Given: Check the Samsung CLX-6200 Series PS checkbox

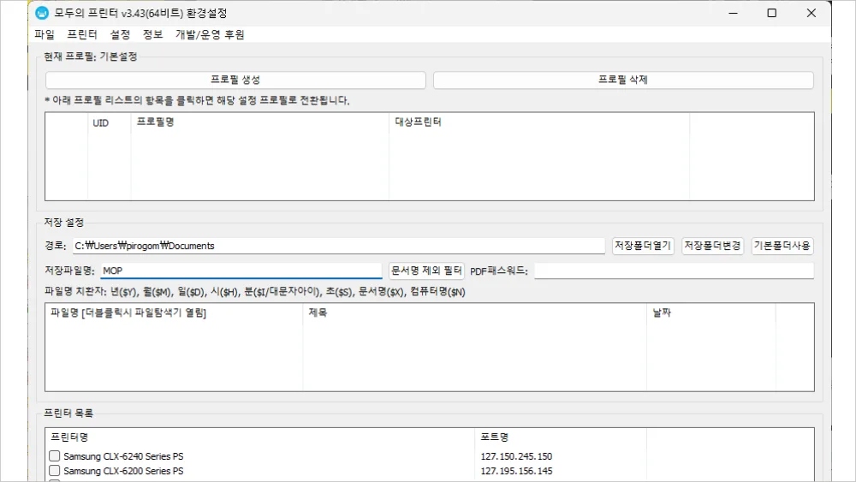Looking at the screenshot, I should click(54, 471).
